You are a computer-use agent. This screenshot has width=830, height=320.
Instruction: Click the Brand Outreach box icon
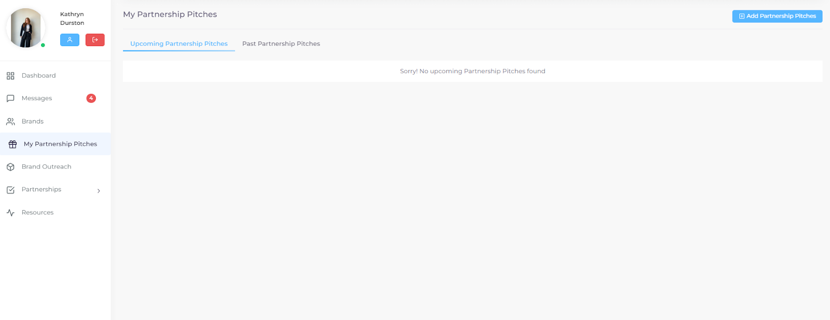[x=10, y=167]
